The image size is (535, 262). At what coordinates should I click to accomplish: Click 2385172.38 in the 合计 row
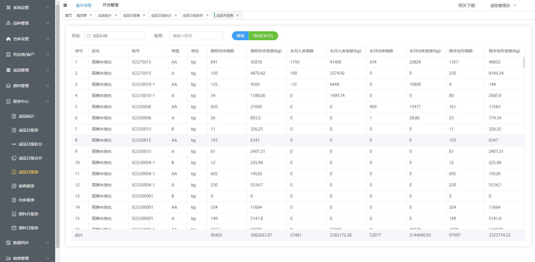coord(341,235)
